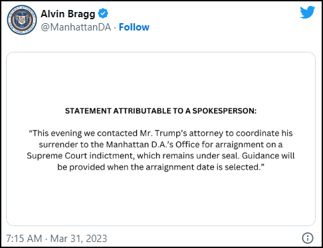
Task: Click the Twitter bird logo
Action: coord(307,12)
